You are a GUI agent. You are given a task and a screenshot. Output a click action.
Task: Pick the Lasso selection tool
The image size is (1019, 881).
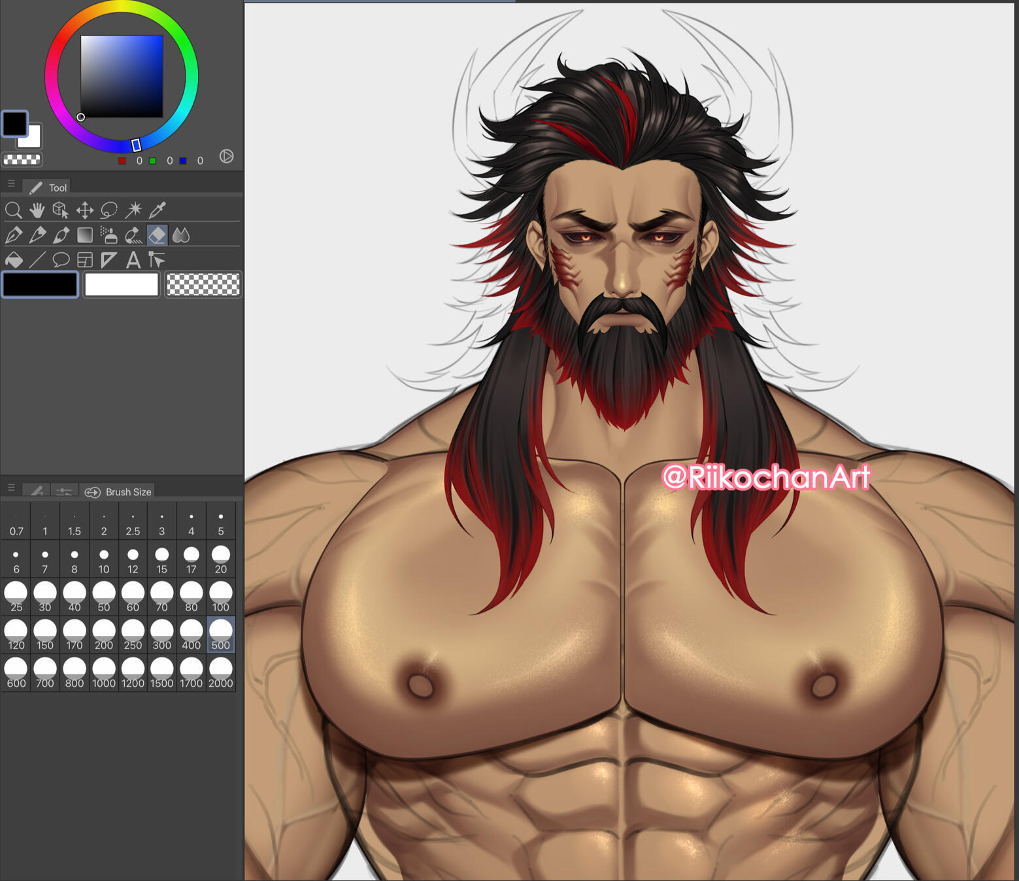(109, 210)
